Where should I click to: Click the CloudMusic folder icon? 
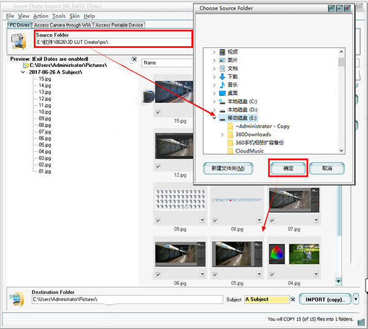tap(230, 150)
